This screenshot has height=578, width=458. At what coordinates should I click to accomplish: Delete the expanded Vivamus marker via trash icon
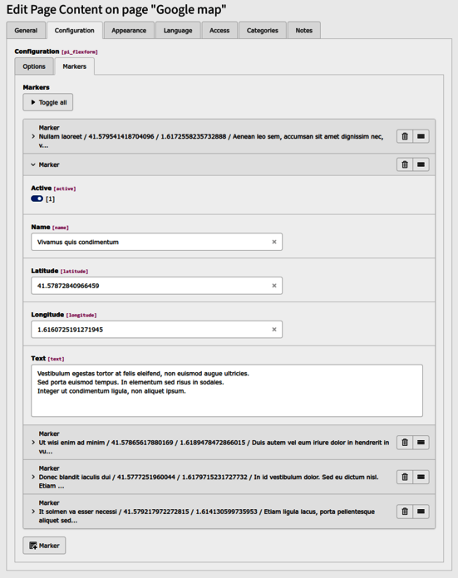(x=405, y=164)
